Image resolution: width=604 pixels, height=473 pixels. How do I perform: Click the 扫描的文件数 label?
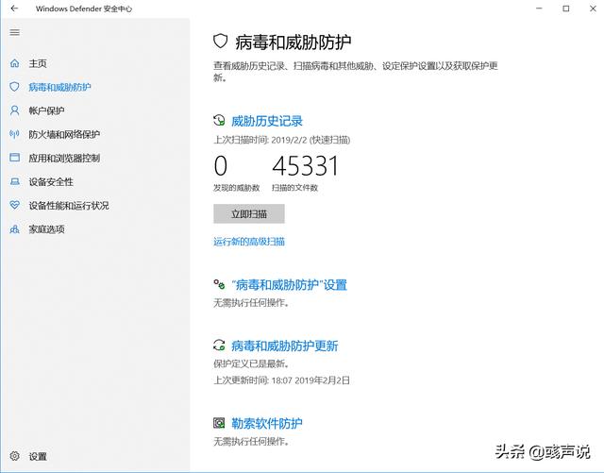pyautogui.click(x=294, y=188)
